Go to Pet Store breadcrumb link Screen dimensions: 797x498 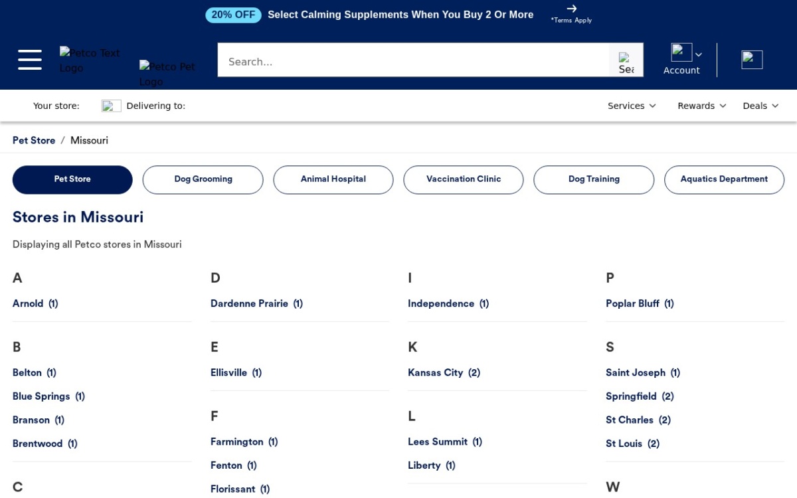coord(34,140)
